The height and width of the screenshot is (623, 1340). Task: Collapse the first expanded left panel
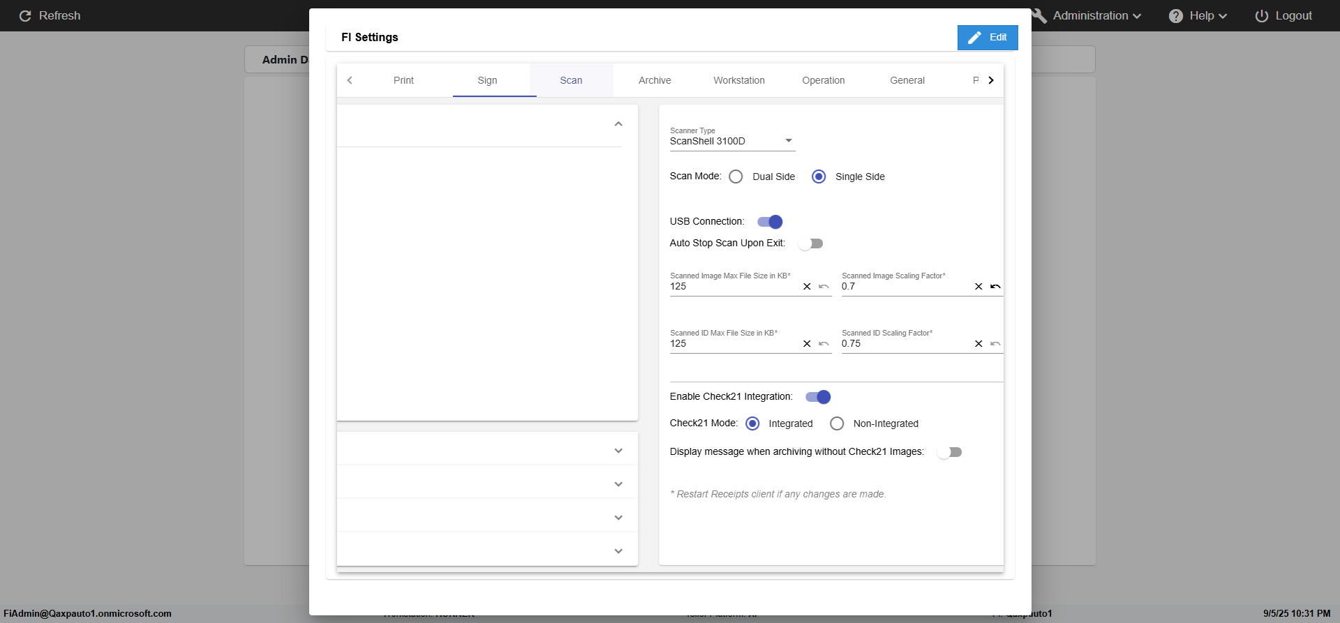coord(618,124)
